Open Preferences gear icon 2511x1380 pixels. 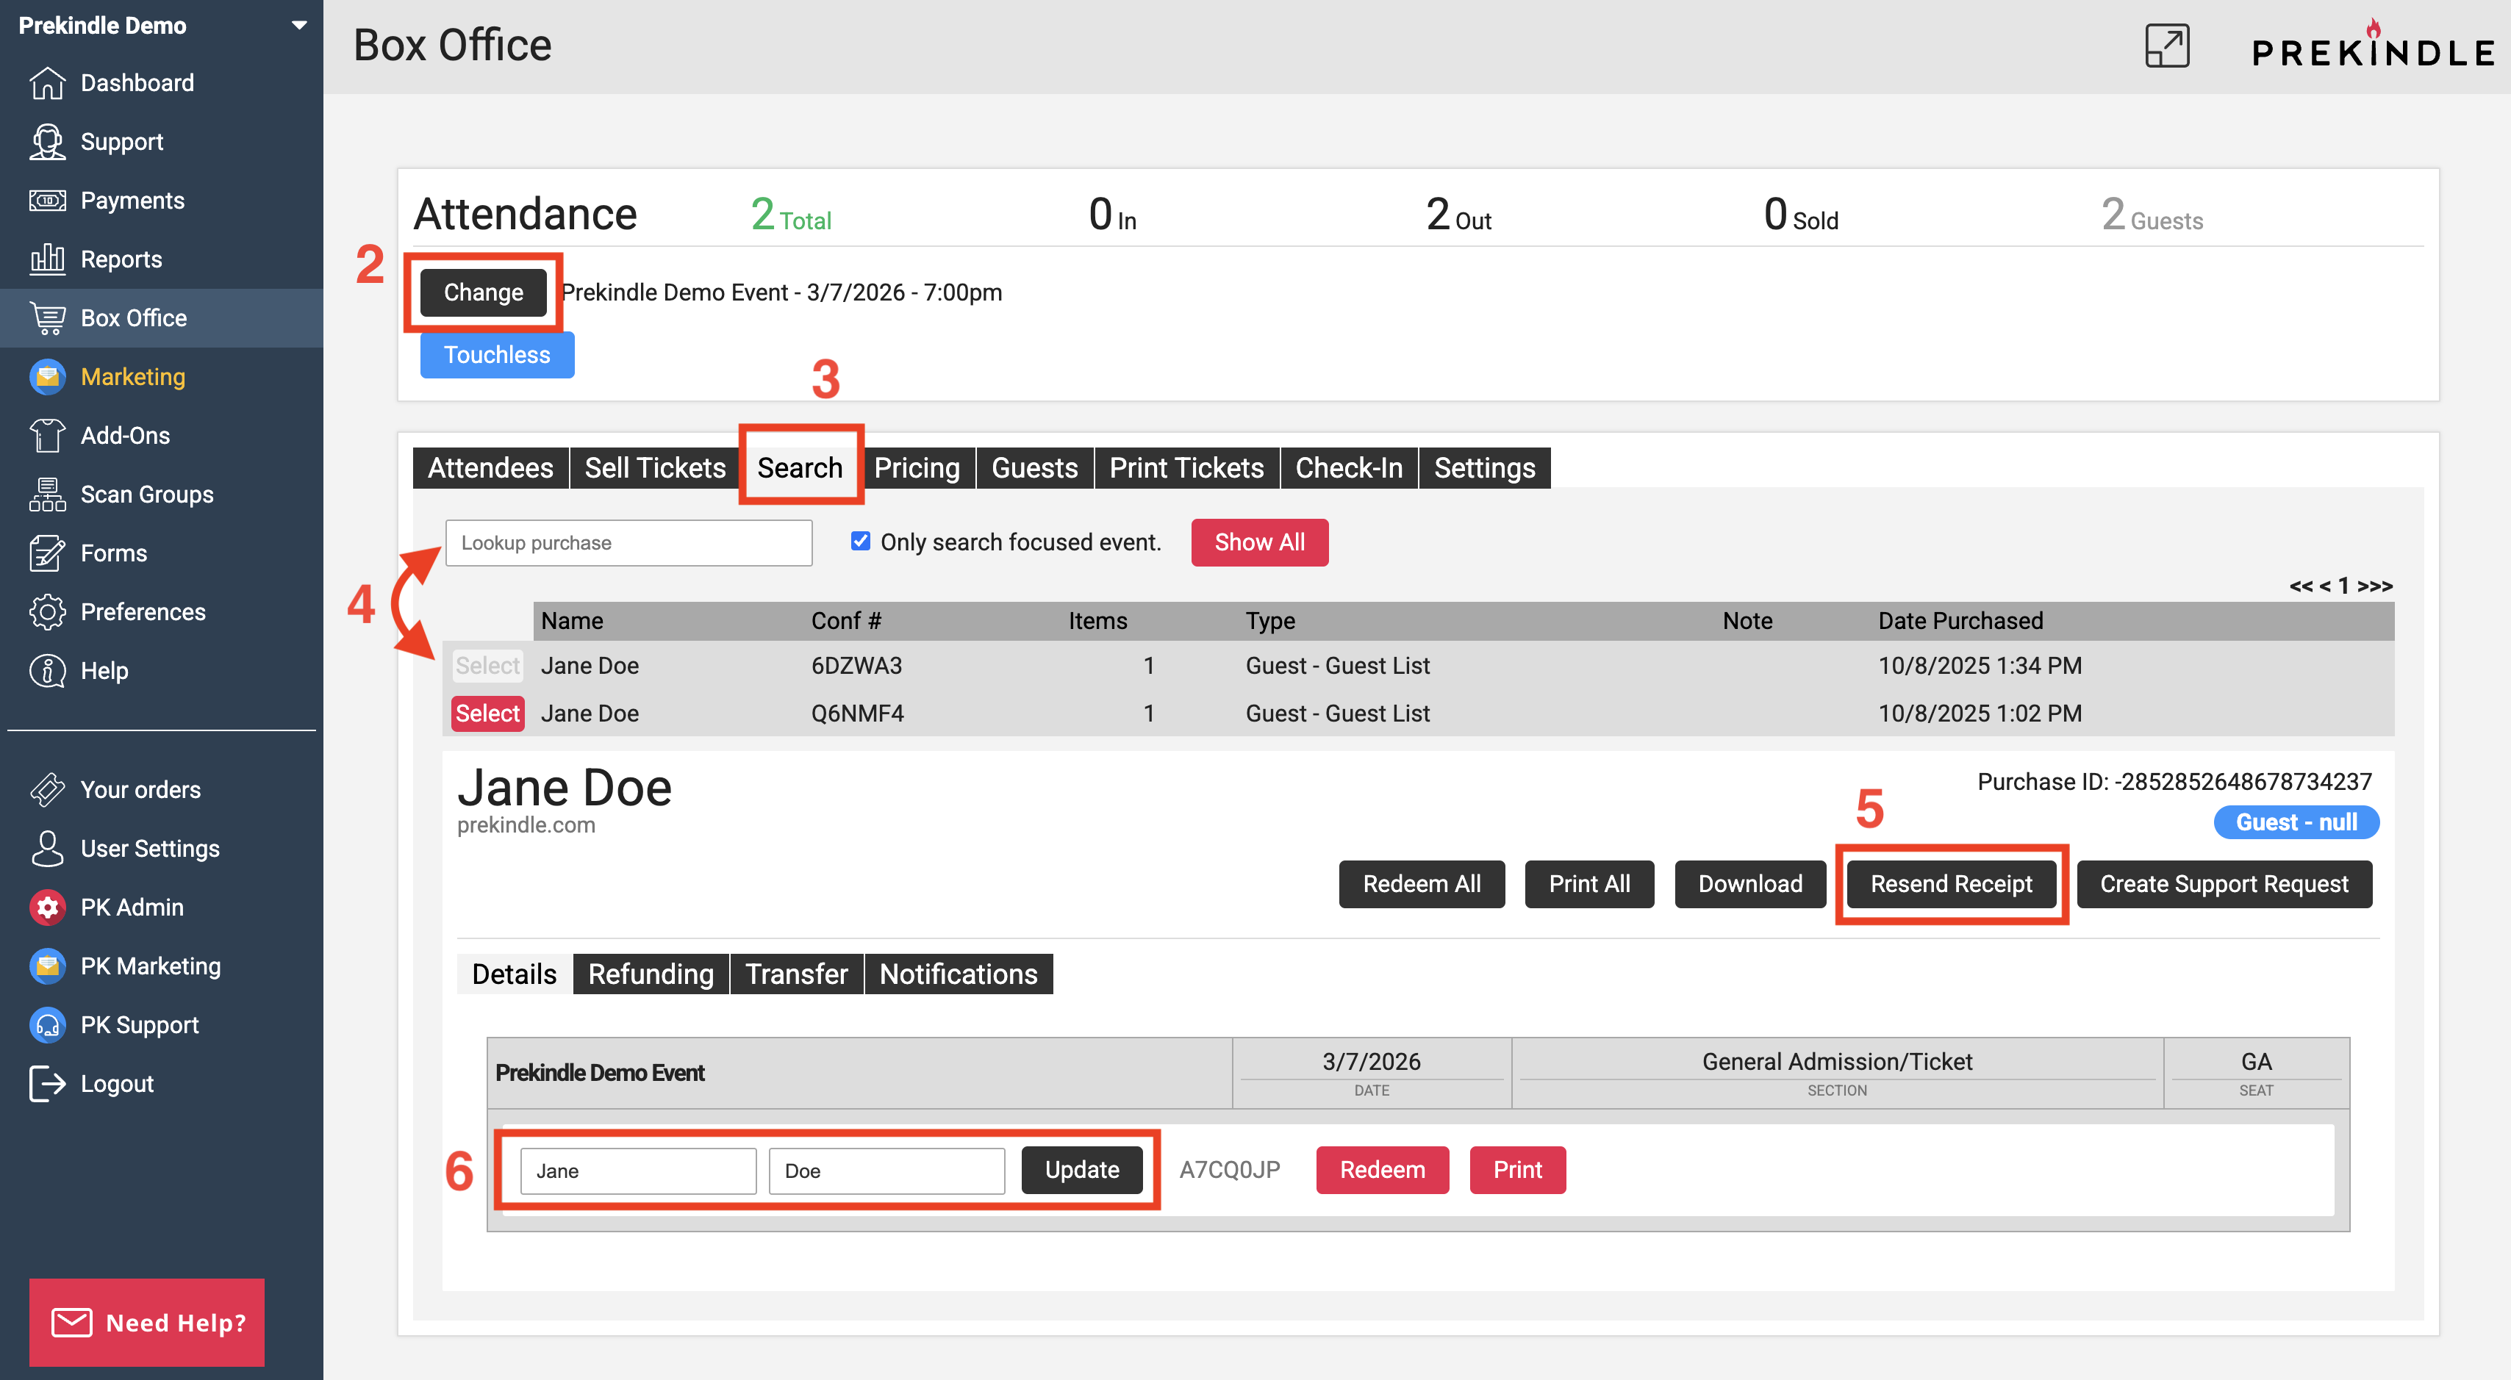coord(47,612)
